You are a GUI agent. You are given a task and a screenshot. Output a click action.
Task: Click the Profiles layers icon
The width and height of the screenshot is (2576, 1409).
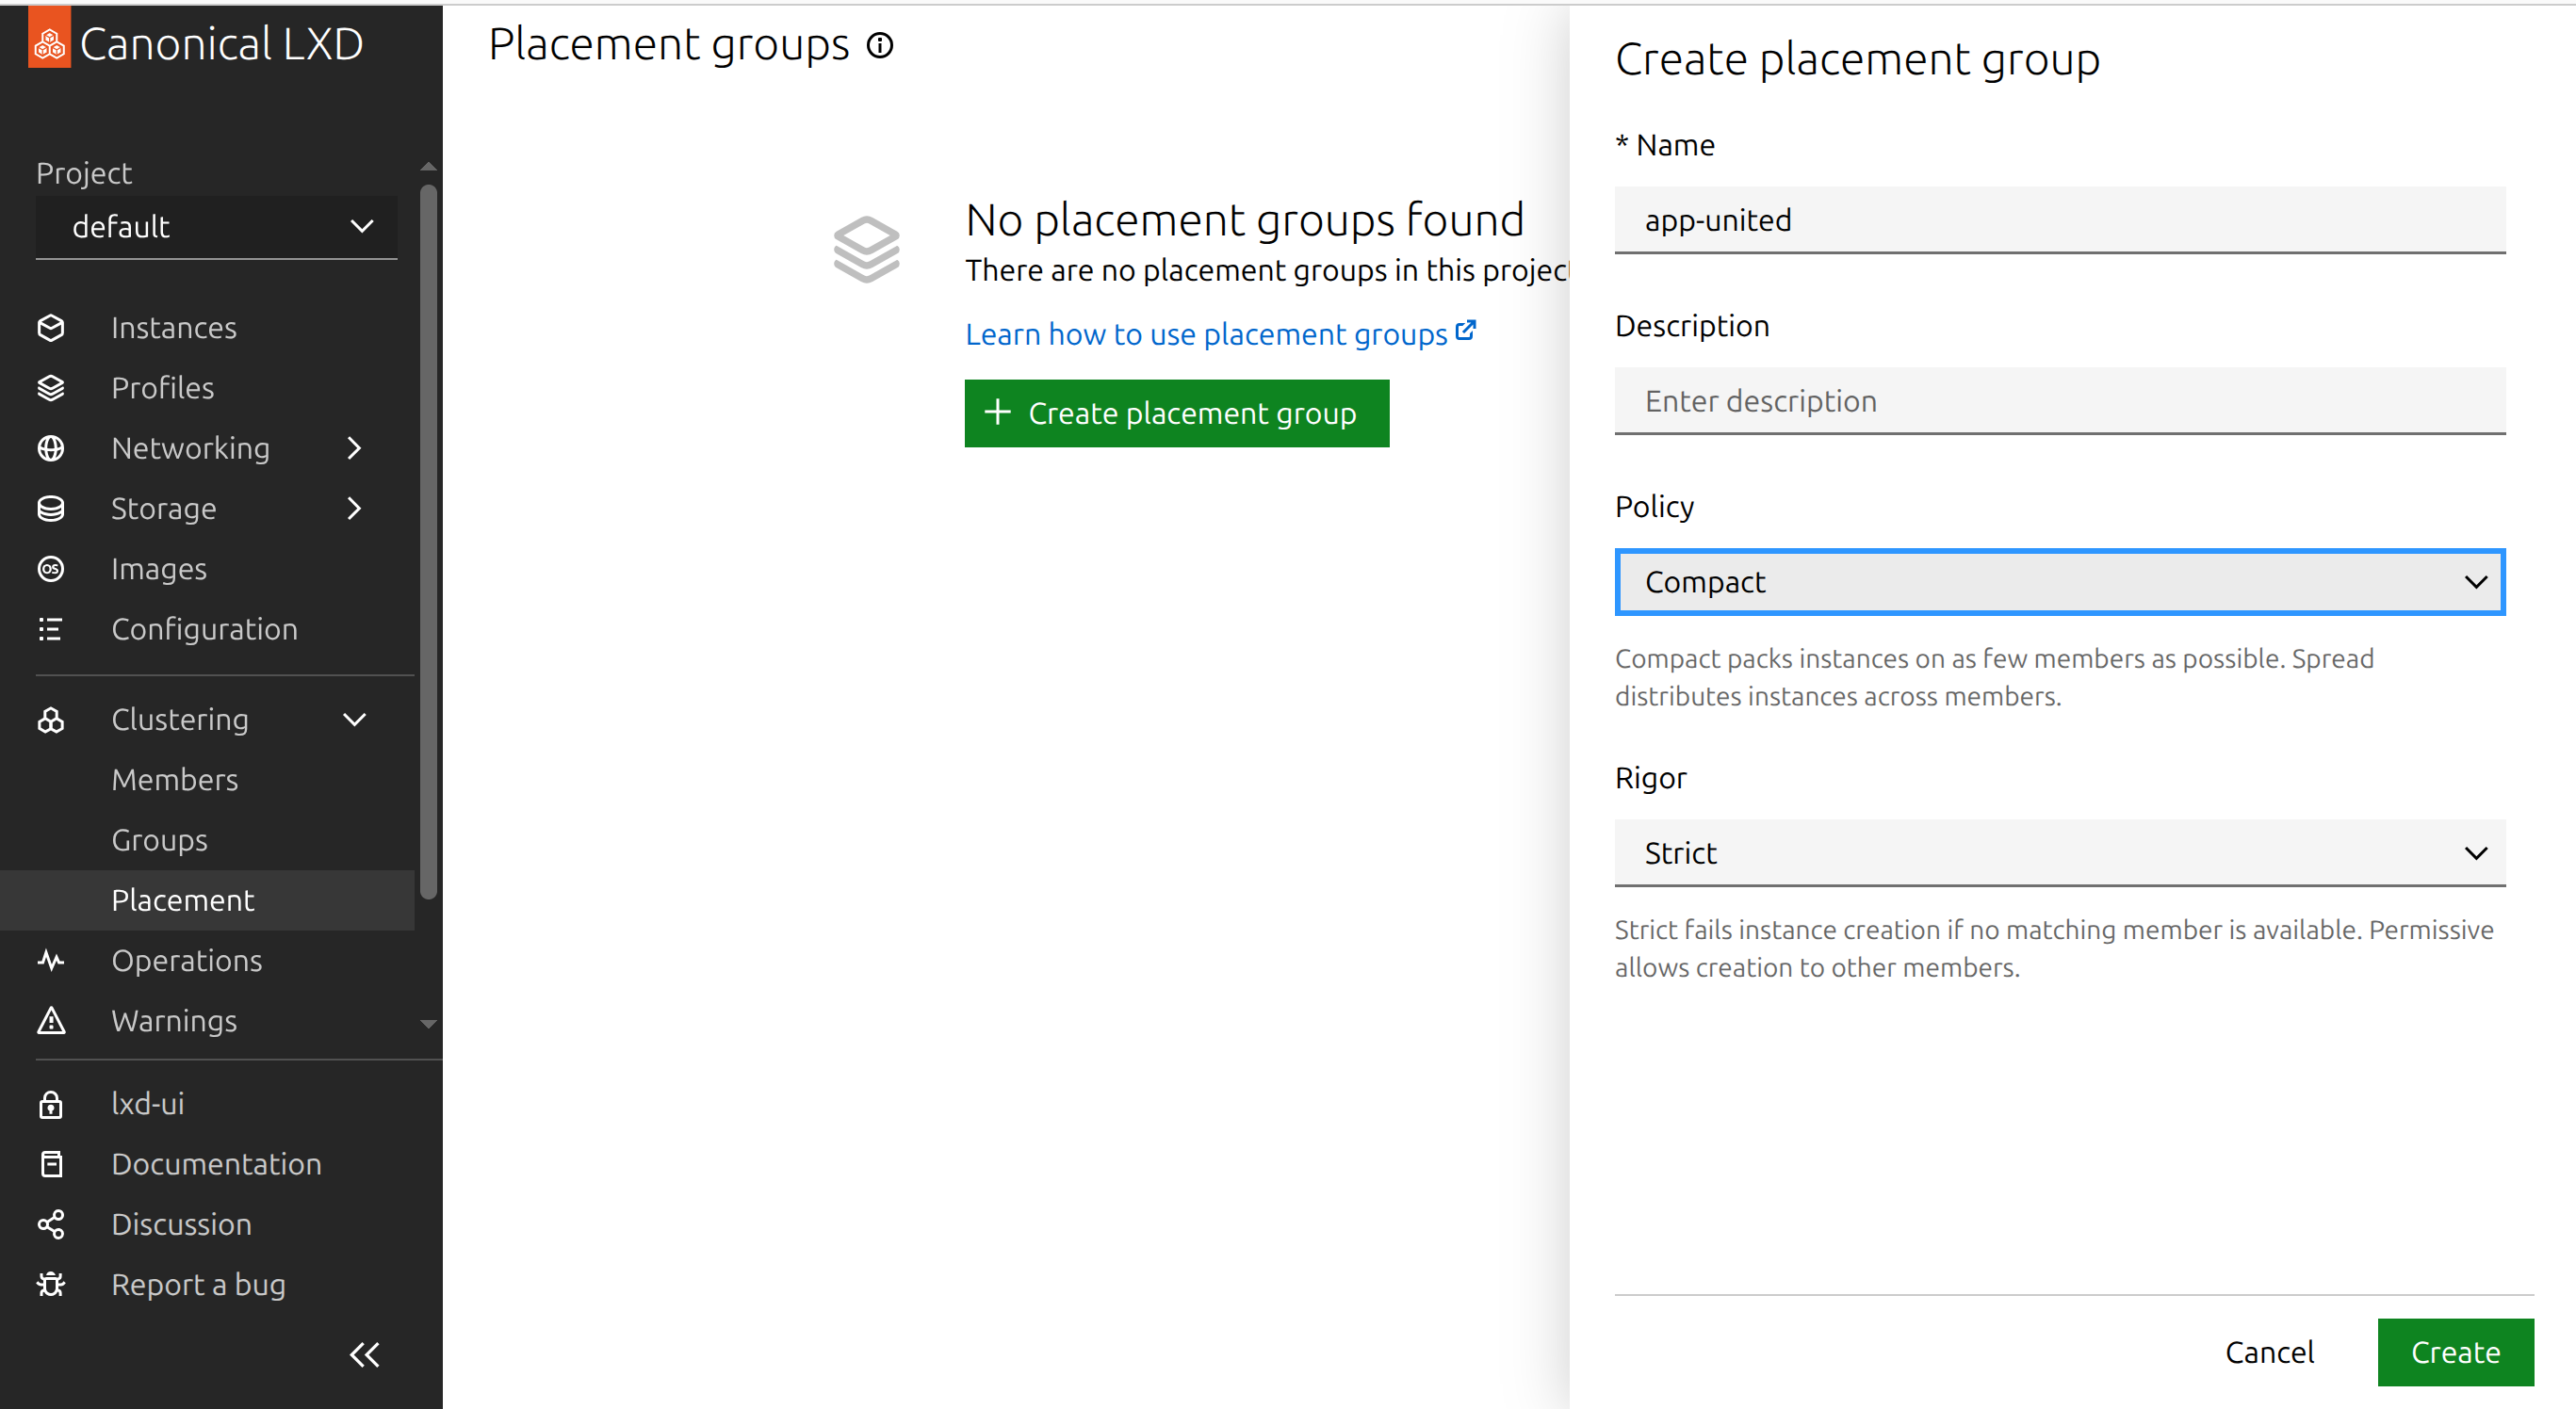pyautogui.click(x=51, y=388)
